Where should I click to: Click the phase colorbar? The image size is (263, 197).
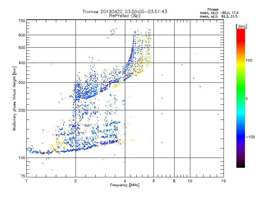pyautogui.click(x=241, y=98)
